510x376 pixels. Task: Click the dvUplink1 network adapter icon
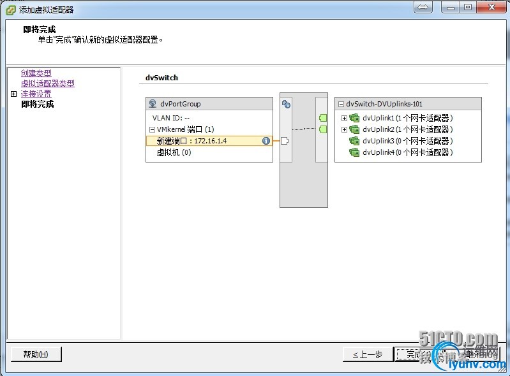354,118
